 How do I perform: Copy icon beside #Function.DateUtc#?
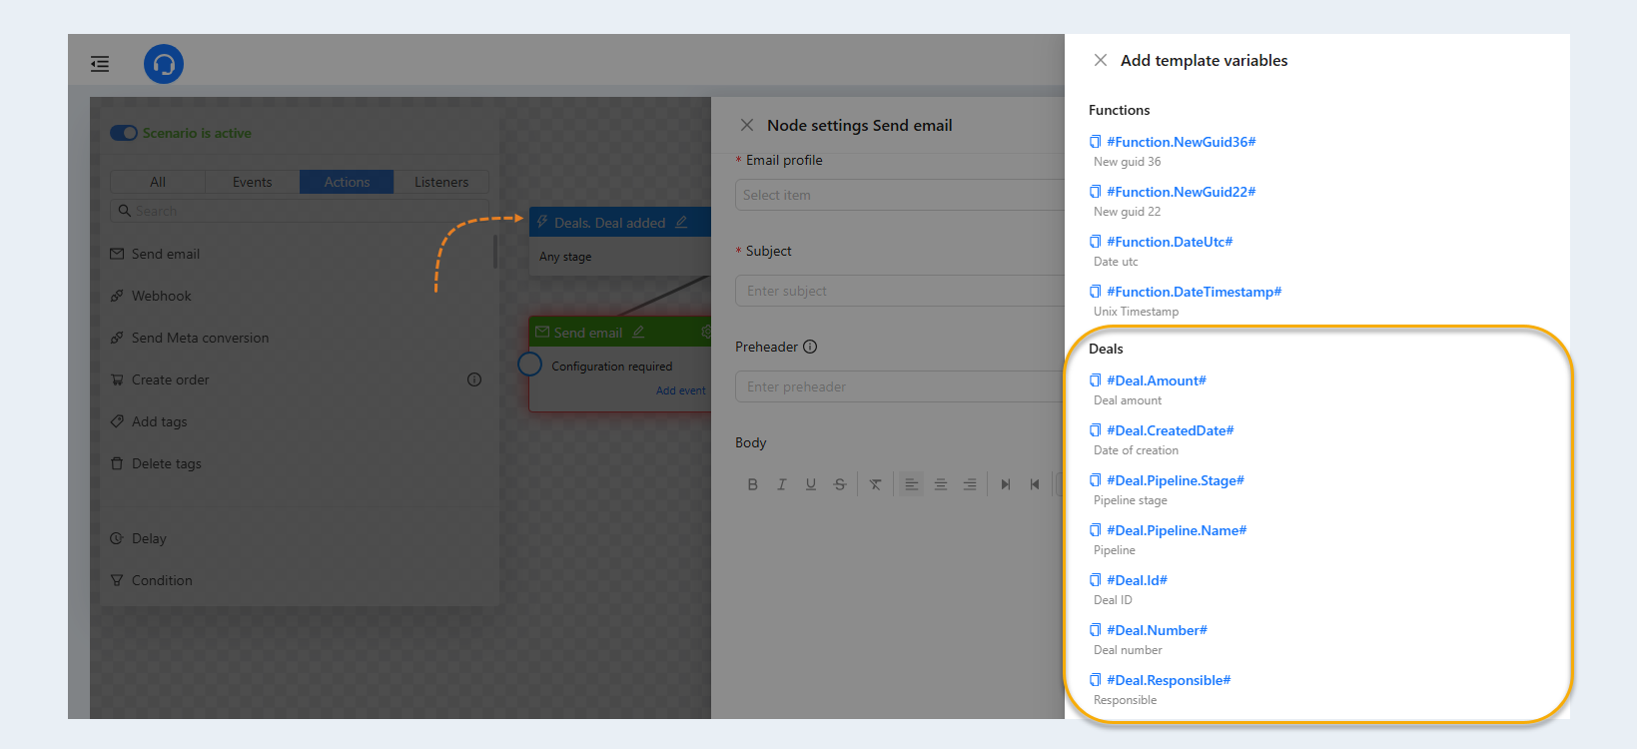click(1095, 242)
